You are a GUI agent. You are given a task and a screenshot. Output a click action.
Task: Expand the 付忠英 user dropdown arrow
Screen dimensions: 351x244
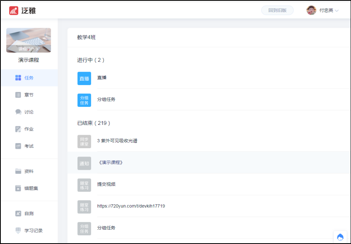(337, 11)
